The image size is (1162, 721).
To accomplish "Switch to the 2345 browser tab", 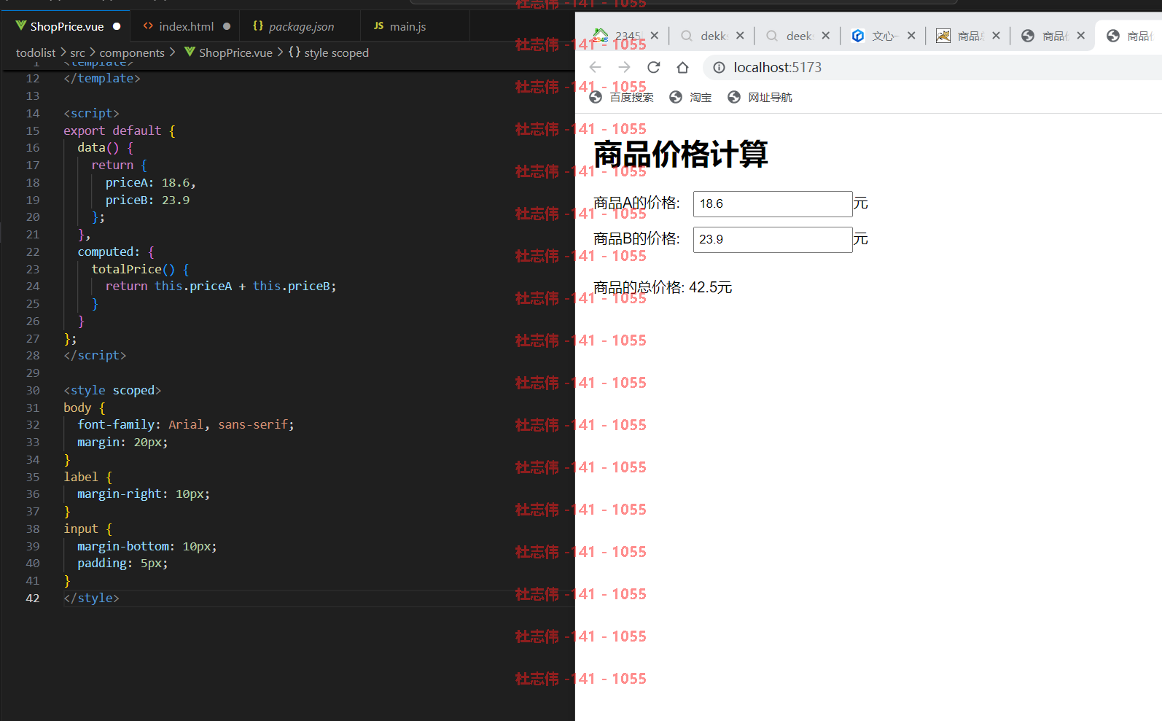I will click(x=626, y=35).
